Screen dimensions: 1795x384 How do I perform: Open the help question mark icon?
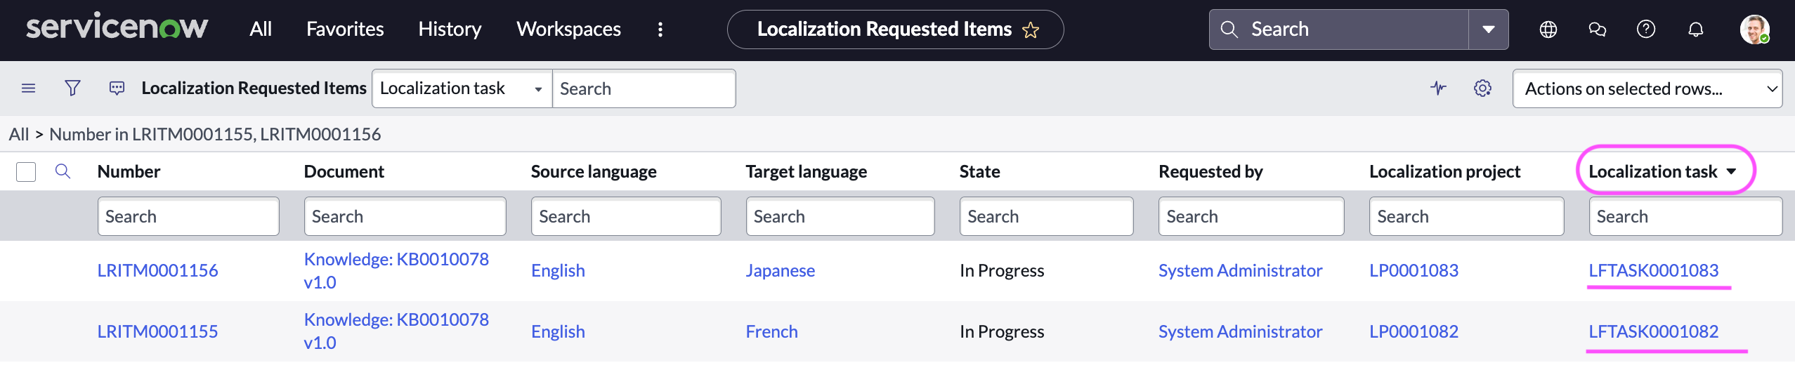tap(1646, 29)
